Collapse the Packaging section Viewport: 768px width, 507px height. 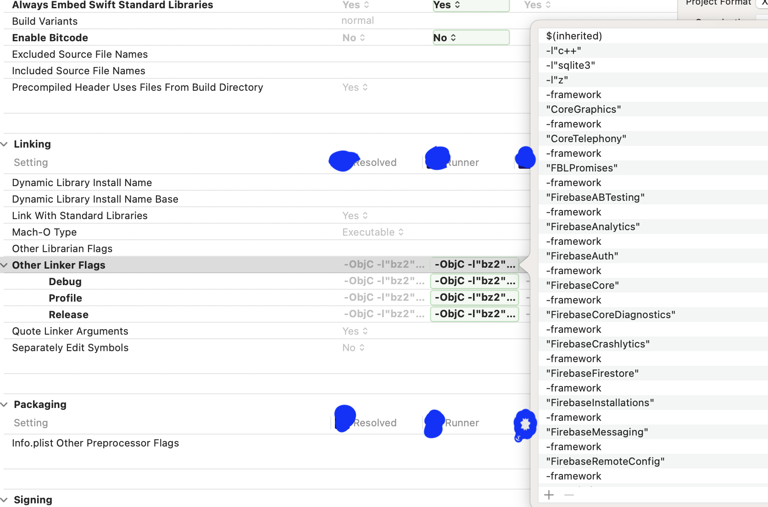(4, 404)
